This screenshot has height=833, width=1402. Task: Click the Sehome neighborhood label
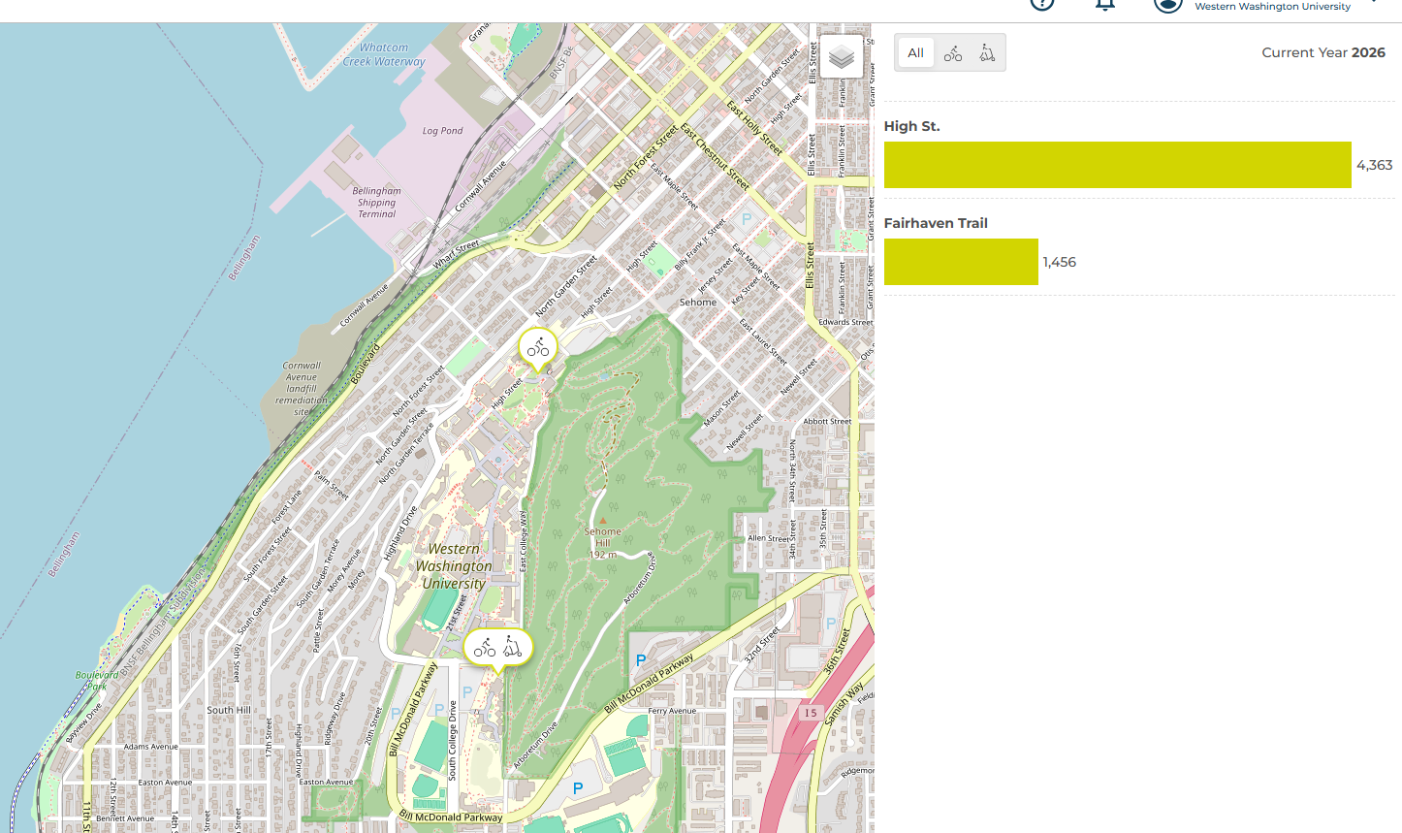(x=698, y=303)
